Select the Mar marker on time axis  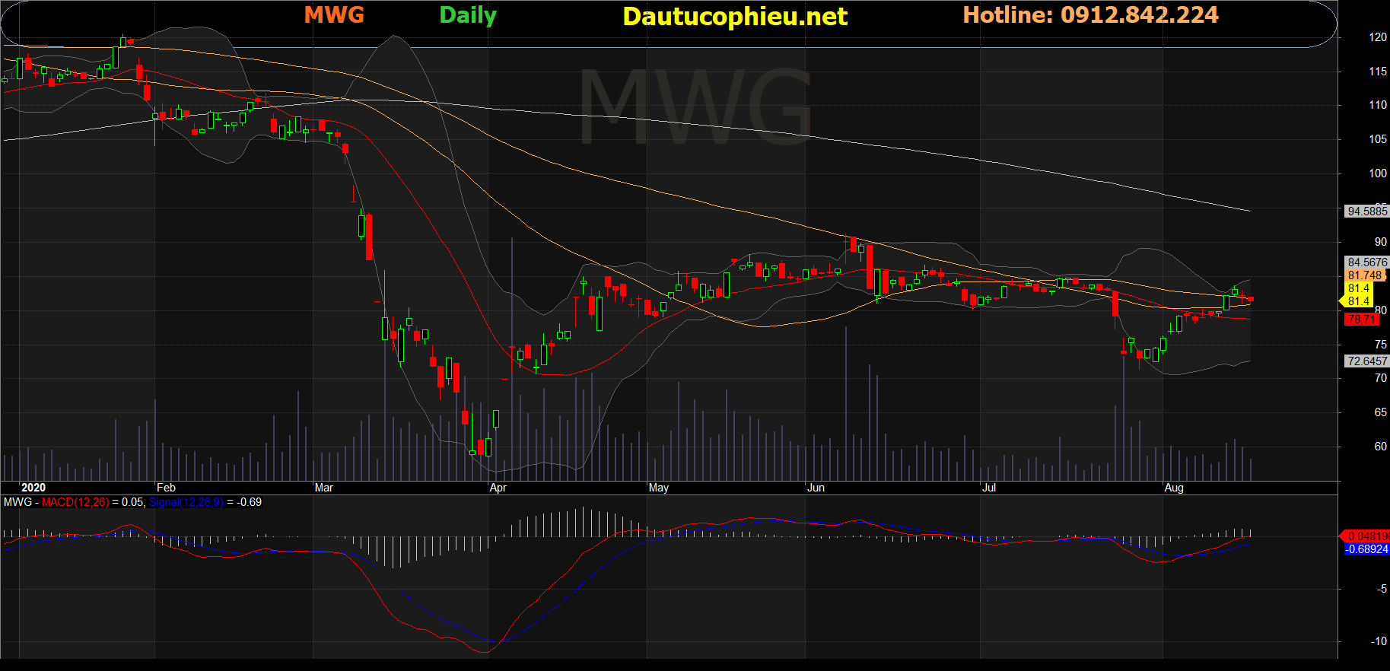click(x=324, y=488)
